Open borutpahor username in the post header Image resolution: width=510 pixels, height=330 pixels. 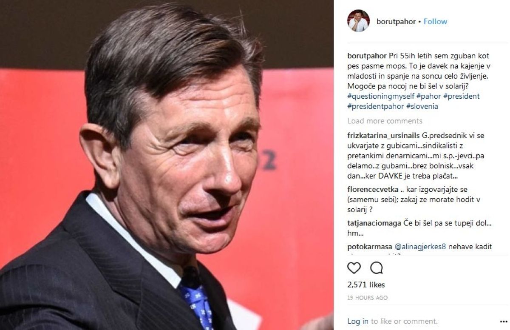click(x=396, y=22)
